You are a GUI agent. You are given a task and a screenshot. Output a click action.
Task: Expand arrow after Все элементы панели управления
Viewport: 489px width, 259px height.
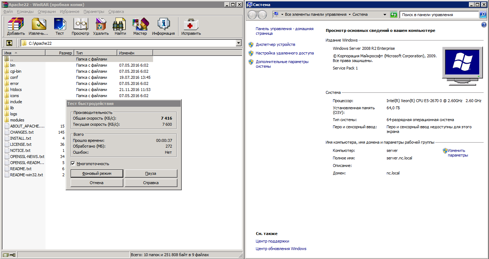click(x=350, y=15)
